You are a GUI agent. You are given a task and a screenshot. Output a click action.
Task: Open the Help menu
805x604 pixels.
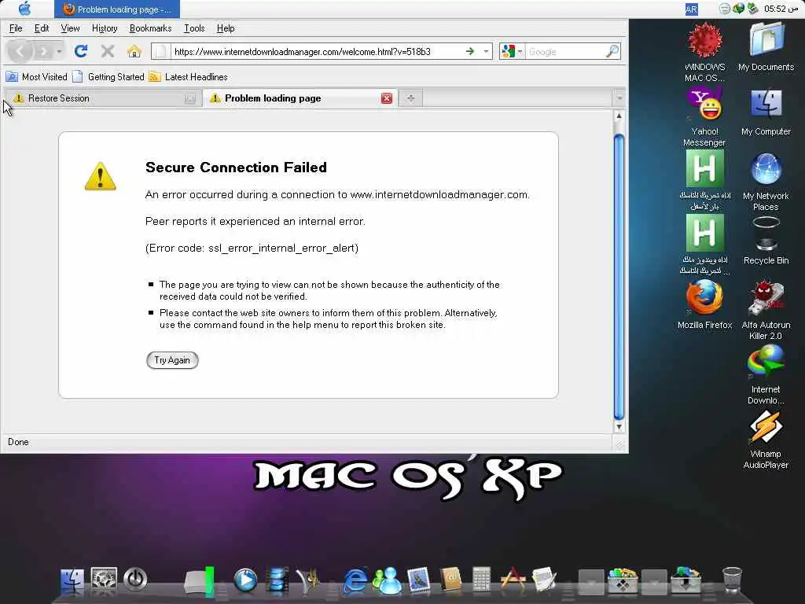pos(226,28)
